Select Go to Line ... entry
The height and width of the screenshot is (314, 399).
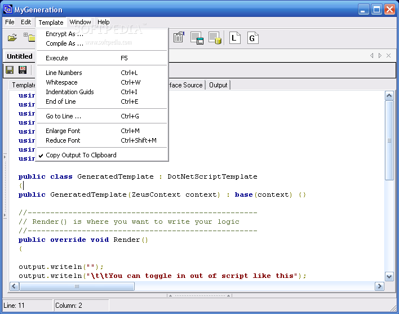coord(102,116)
